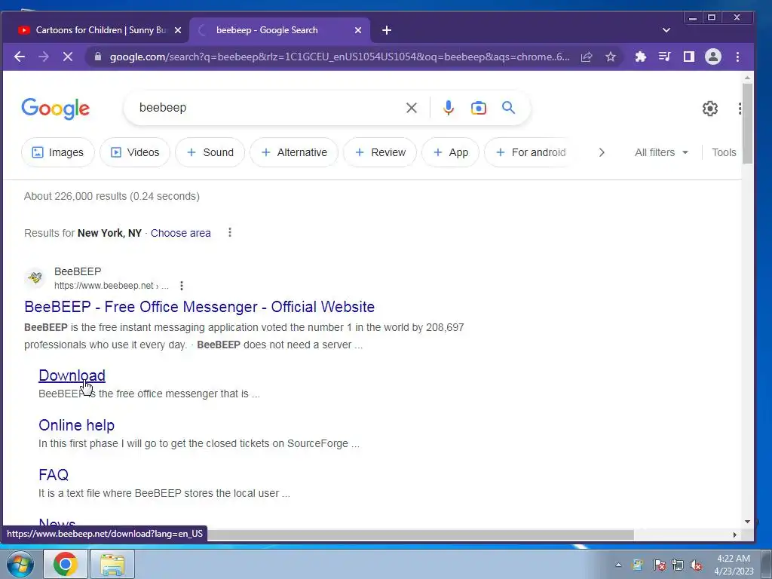Screen dimensions: 772x579
Task: Add App refinement chip
Action: click(x=451, y=152)
